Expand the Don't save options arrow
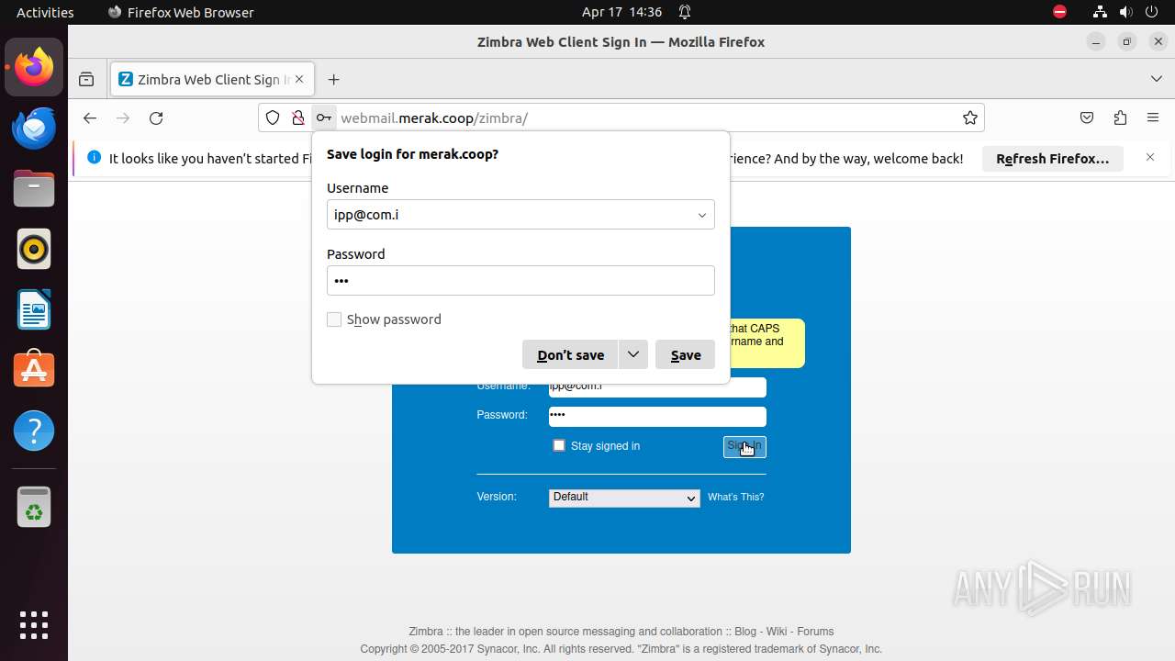 [633, 354]
